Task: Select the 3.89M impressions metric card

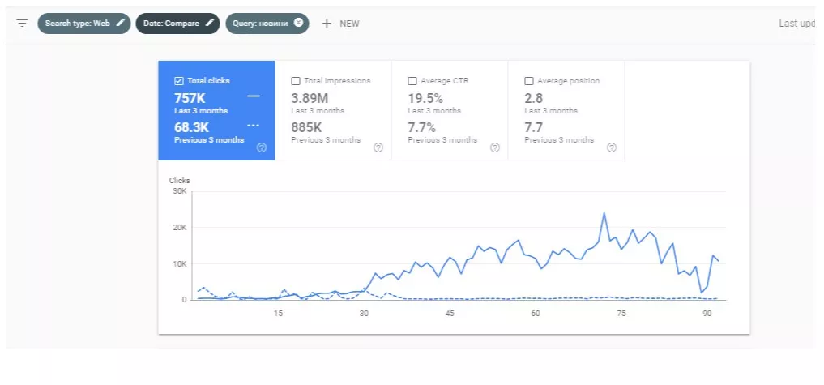Action: coord(333,110)
